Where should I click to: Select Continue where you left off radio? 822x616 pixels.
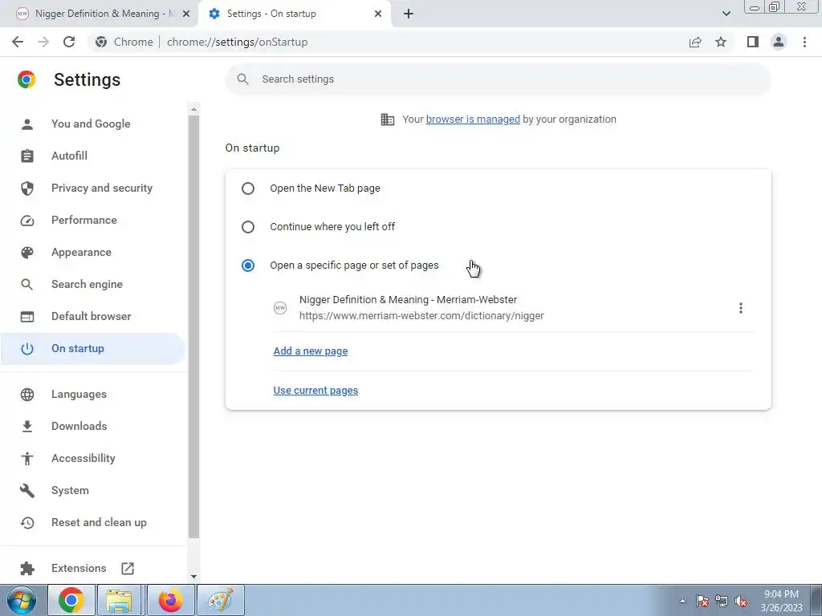(248, 227)
